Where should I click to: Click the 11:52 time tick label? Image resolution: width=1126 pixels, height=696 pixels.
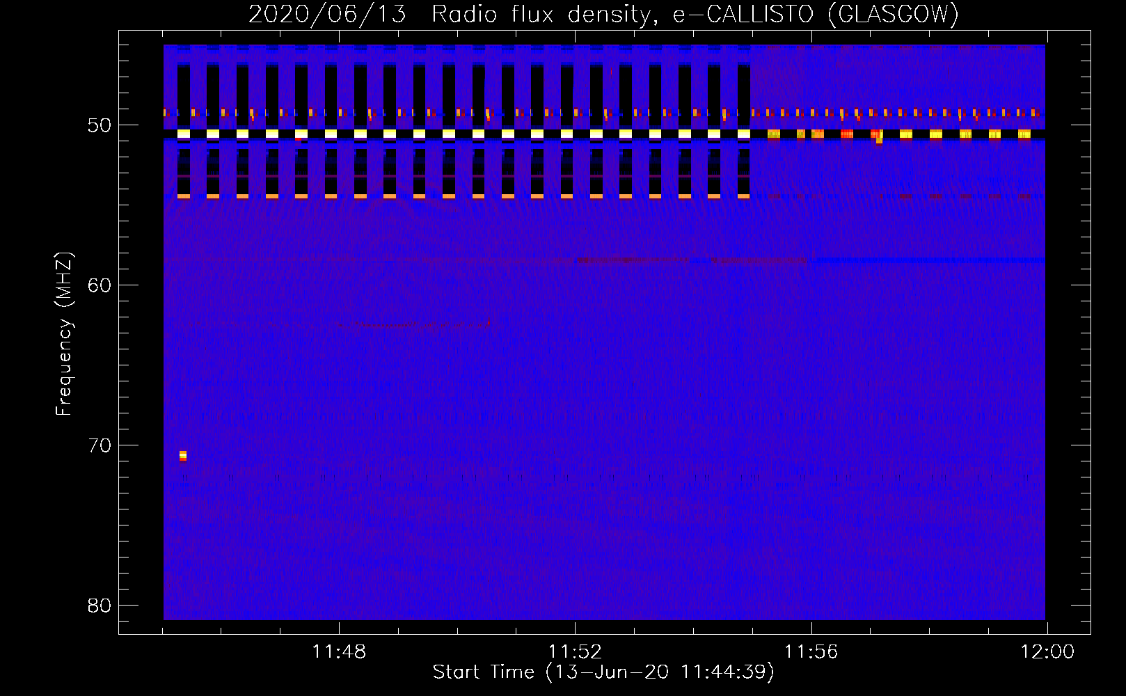[x=575, y=652]
